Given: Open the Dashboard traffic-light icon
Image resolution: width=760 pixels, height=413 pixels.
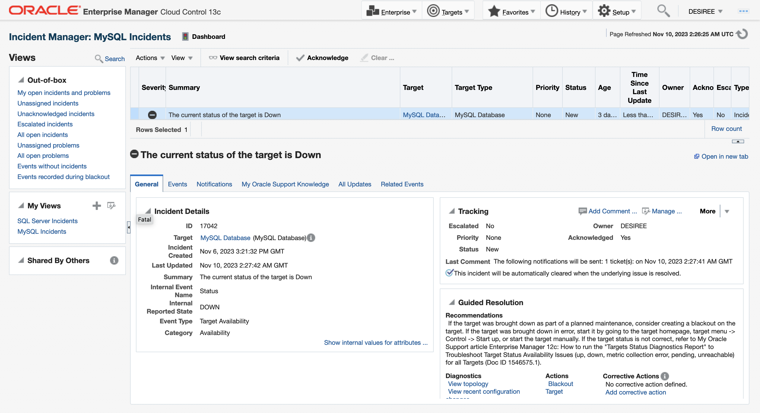Looking at the screenshot, I should (185, 36).
